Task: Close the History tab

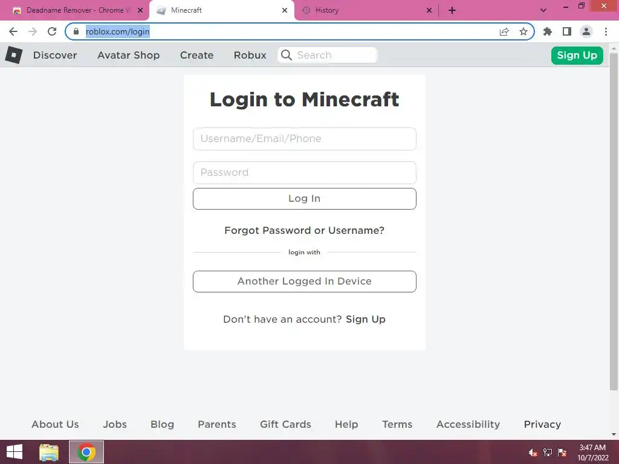Action: tap(429, 10)
